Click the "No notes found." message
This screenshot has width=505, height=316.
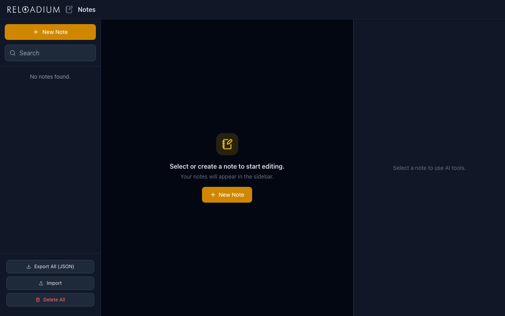[x=50, y=77]
